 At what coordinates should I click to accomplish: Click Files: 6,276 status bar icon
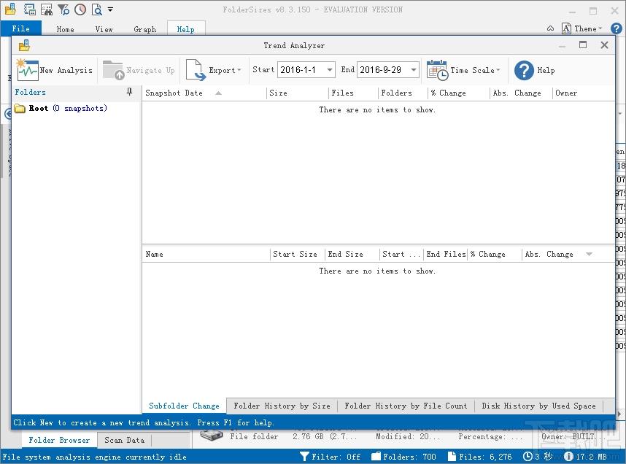452,457
